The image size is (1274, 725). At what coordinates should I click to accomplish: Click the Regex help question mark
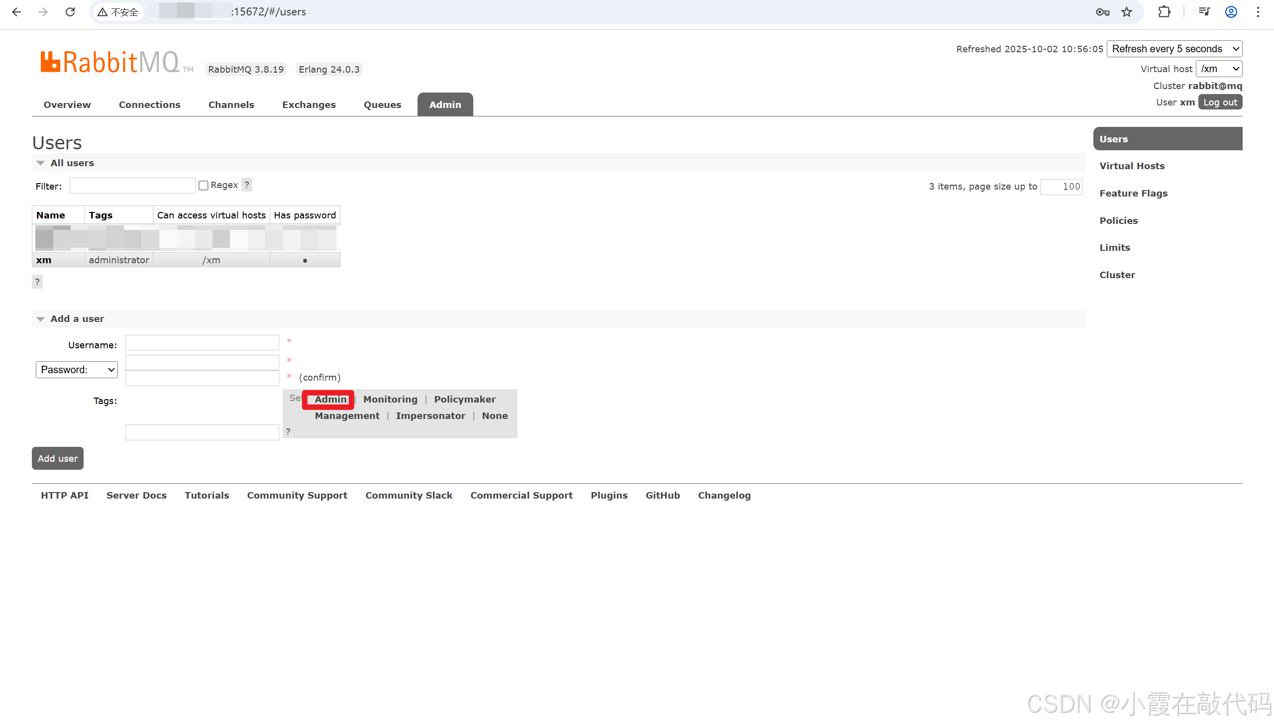247,185
